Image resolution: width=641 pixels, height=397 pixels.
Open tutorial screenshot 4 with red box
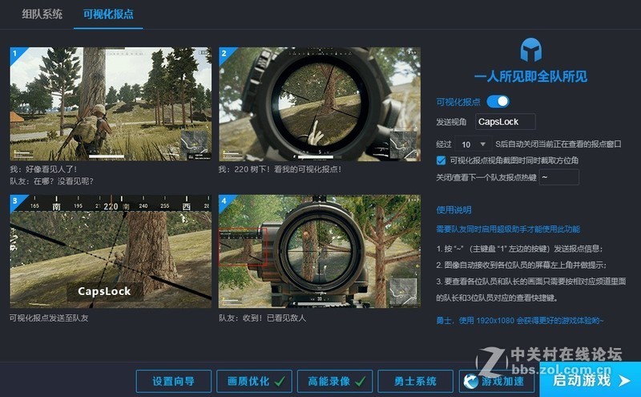[x=320, y=251]
